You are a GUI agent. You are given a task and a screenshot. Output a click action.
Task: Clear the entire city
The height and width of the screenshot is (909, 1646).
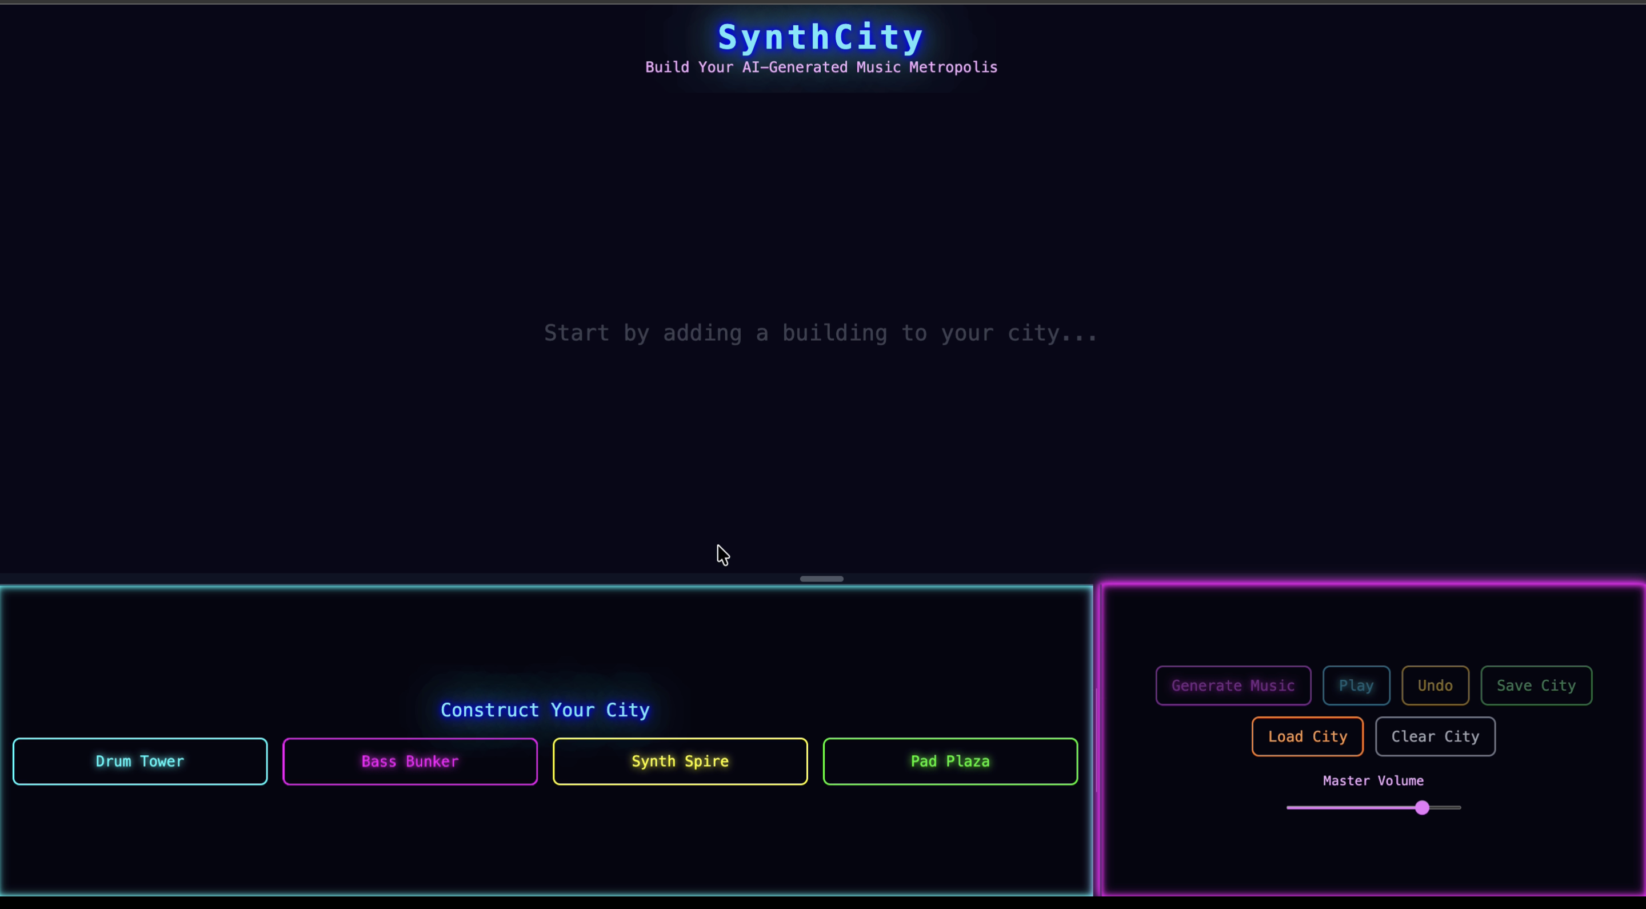pos(1435,736)
